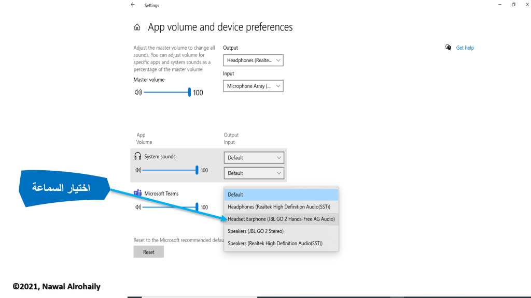Mute the Master volume speaker icon
This screenshot has height=298, width=531.
click(138, 92)
